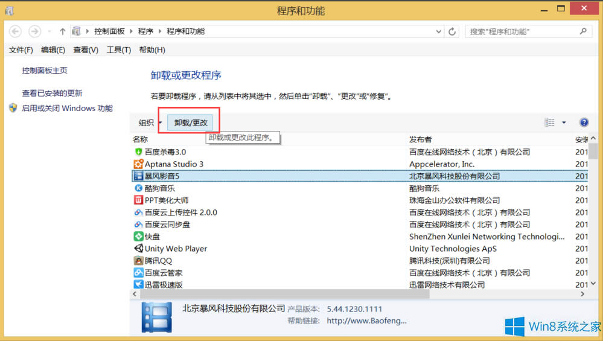Viewport: 603px width, 341px height.
Task: Click the Windows features shield icon
Action: (x=13, y=108)
